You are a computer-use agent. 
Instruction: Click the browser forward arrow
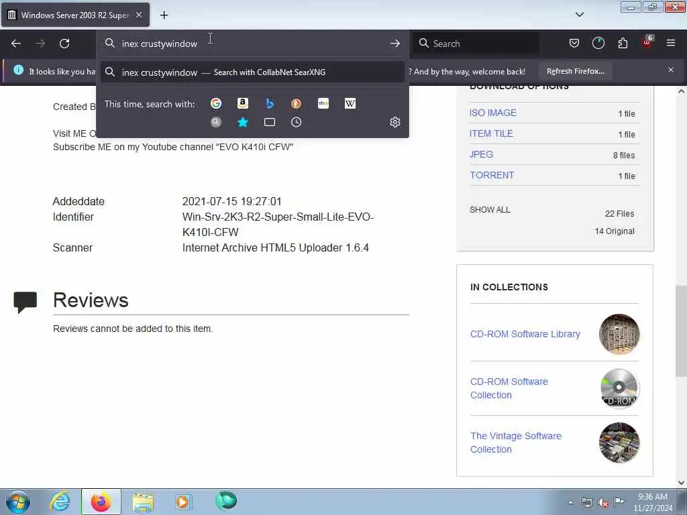click(x=40, y=44)
